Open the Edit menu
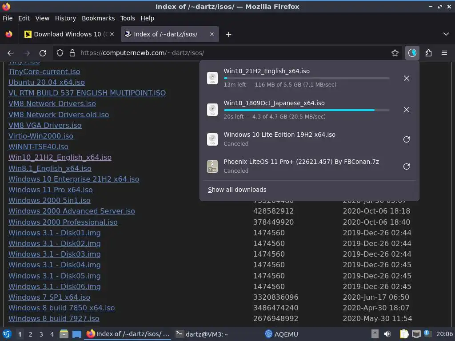455x341 pixels. (24, 18)
